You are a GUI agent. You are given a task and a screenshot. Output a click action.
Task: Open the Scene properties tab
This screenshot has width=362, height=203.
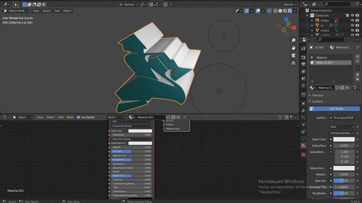pyautogui.click(x=303, y=78)
